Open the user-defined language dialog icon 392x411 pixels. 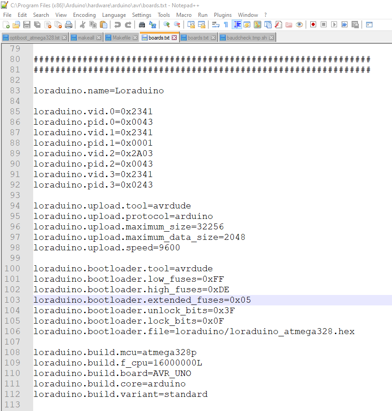[x=247, y=25]
